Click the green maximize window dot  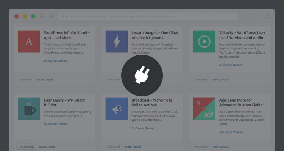pos(33,17)
